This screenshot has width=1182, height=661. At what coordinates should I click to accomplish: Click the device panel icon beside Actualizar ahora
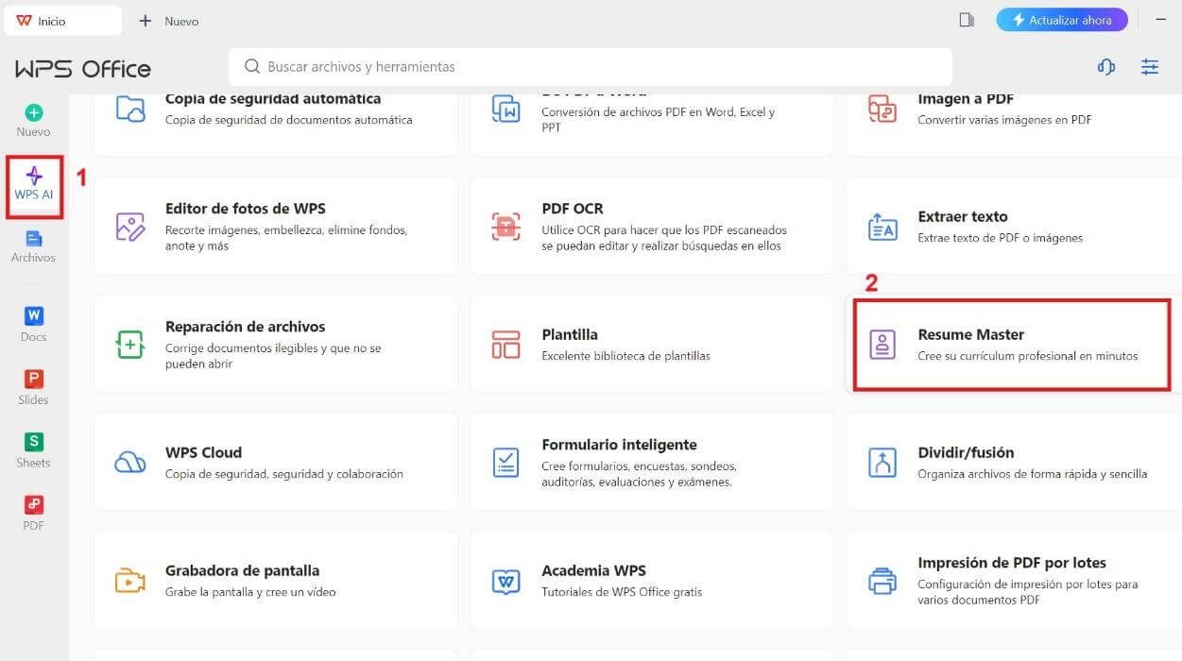tap(967, 20)
